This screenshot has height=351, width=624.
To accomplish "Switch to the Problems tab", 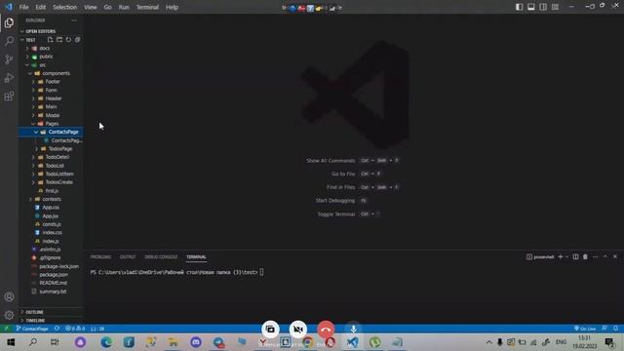I will click(100, 257).
